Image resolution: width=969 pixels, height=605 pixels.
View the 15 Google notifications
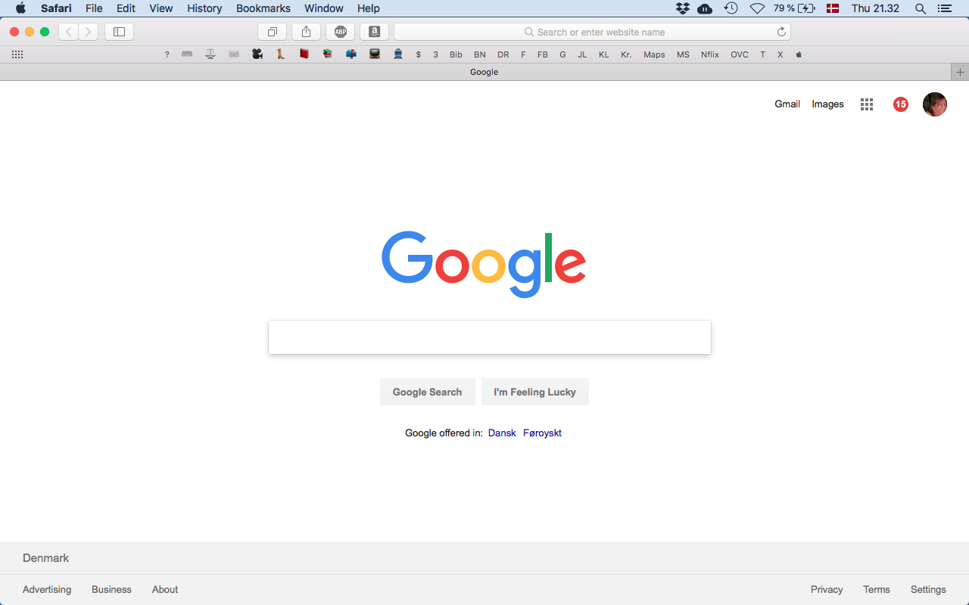(x=900, y=104)
